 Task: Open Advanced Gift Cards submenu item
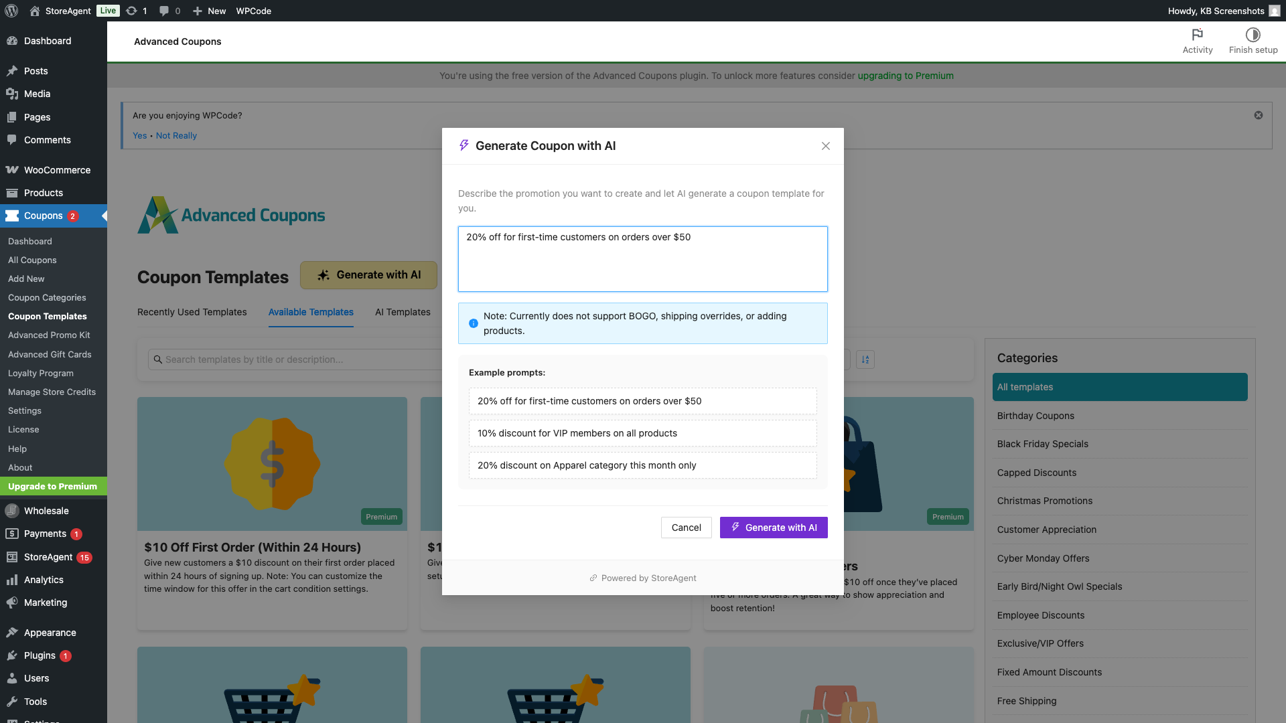[50, 354]
